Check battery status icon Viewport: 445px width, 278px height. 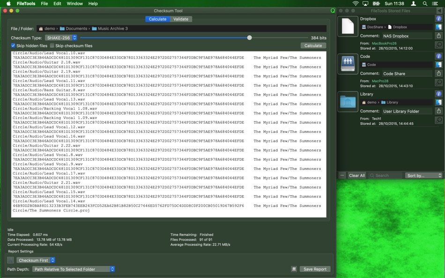coord(376,3)
